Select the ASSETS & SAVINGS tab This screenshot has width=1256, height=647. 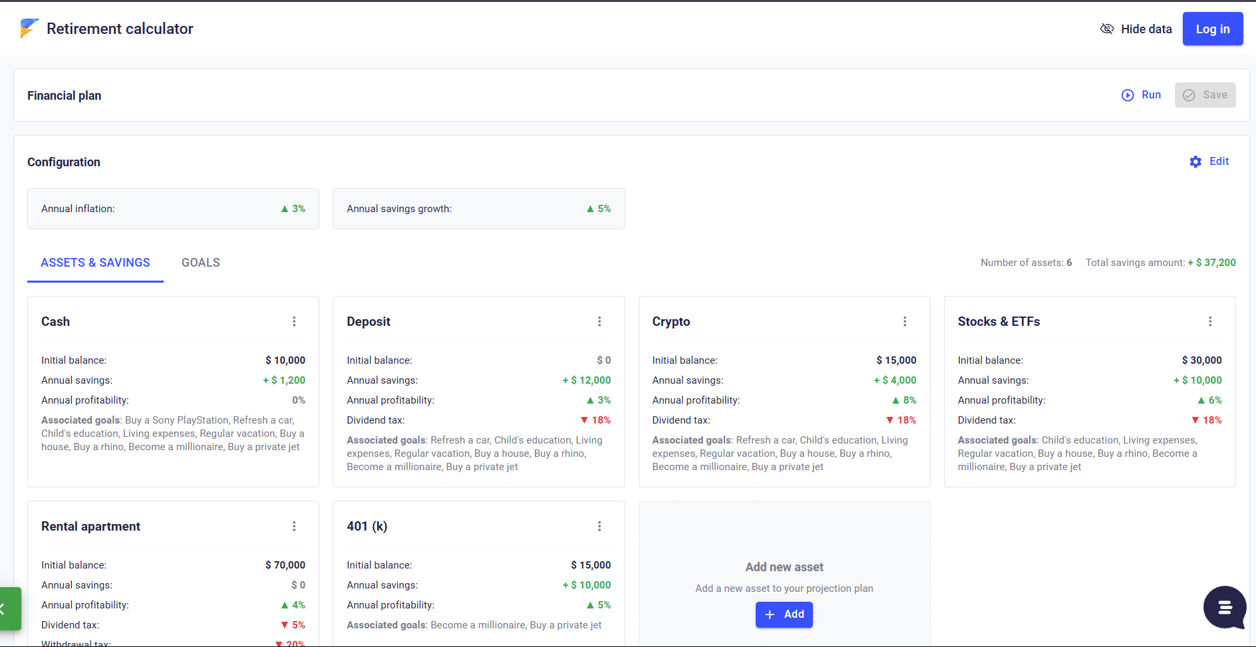click(x=95, y=263)
